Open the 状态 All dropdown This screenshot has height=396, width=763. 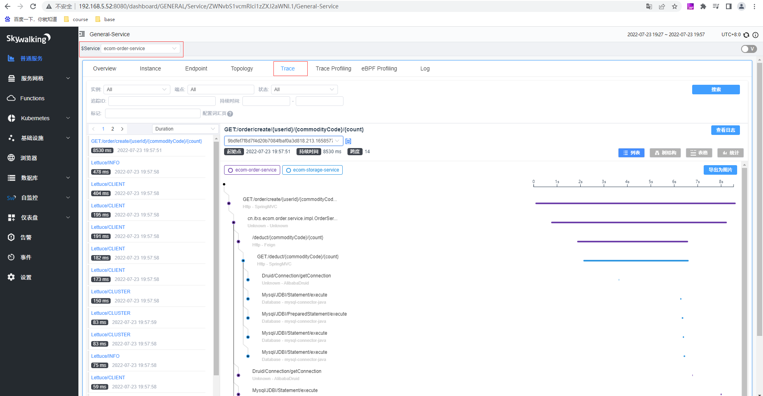point(304,90)
